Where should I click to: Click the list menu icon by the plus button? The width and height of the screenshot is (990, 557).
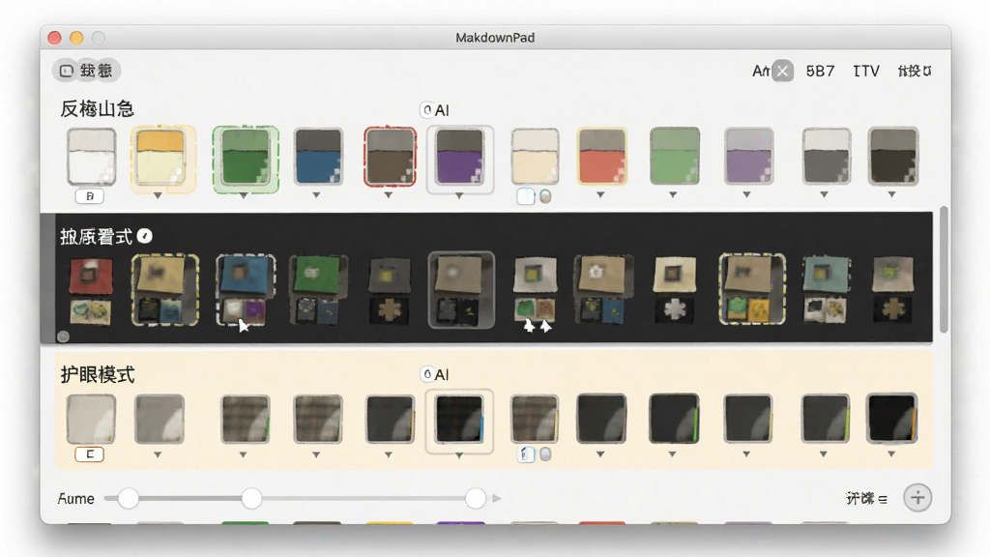pyautogui.click(x=883, y=499)
